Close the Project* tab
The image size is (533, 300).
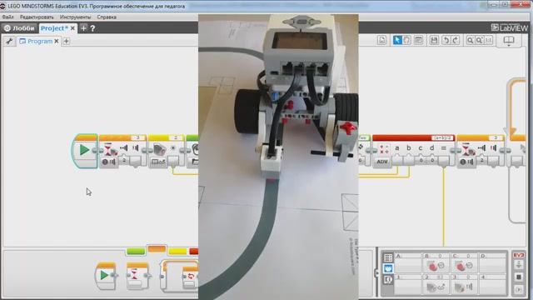[x=72, y=28]
